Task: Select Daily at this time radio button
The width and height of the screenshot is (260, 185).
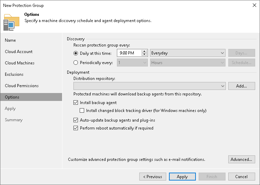Action: (76, 53)
